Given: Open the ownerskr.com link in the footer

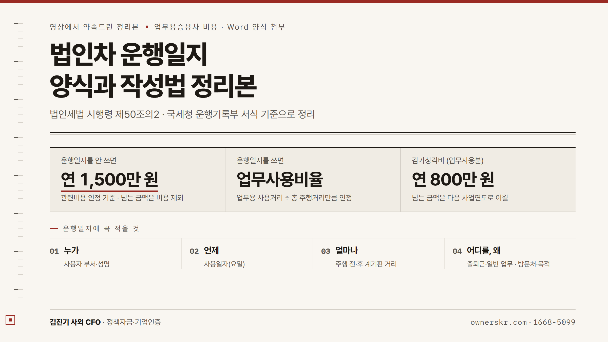Looking at the screenshot, I should click(x=498, y=322).
